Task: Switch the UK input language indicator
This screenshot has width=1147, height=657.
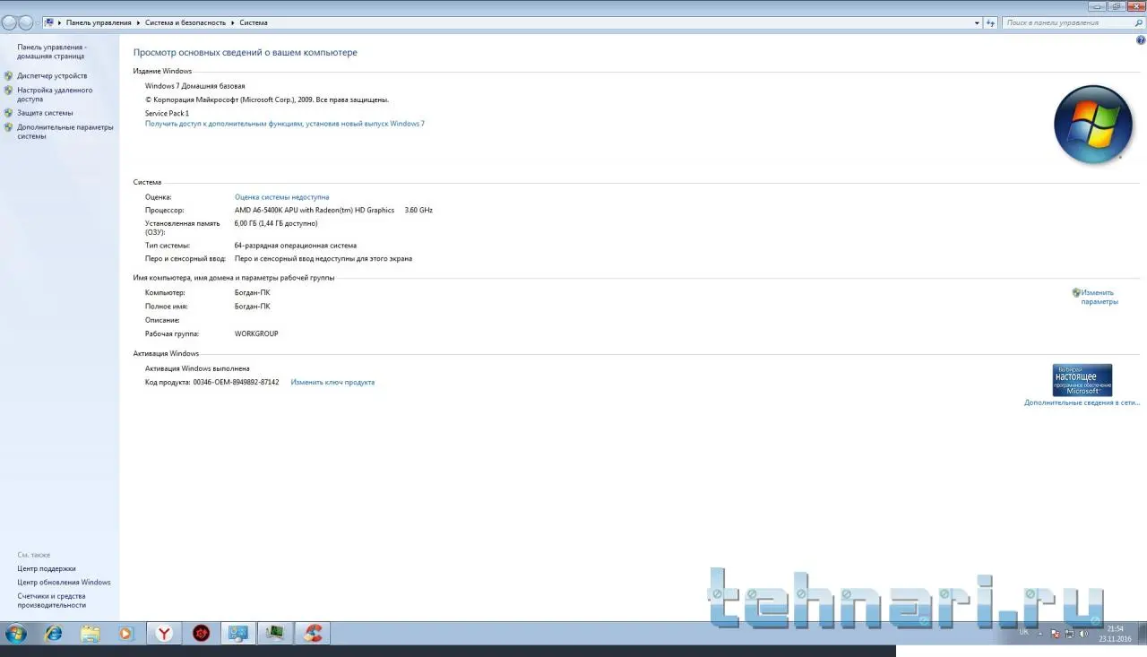Action: [1024, 632]
